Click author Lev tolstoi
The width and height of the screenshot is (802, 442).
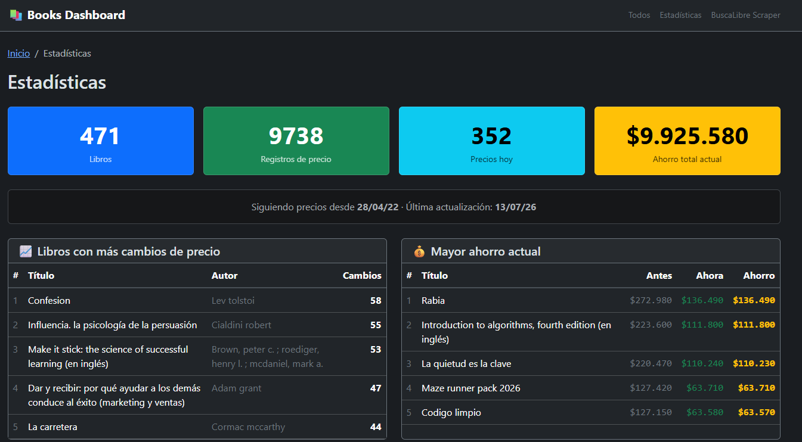click(x=233, y=301)
